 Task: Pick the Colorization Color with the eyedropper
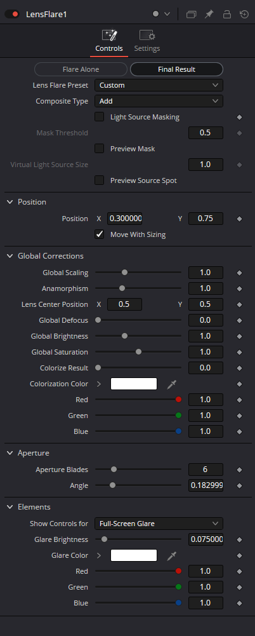(172, 384)
